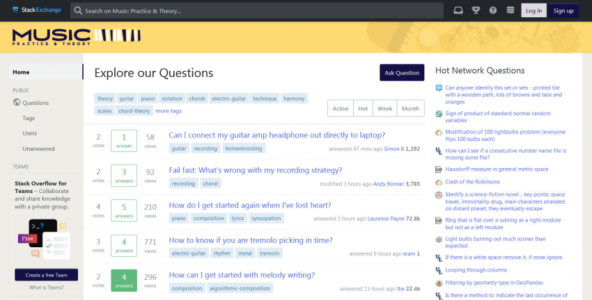Open question about guitar amp headphone out
The image size is (592, 300).
276,135
